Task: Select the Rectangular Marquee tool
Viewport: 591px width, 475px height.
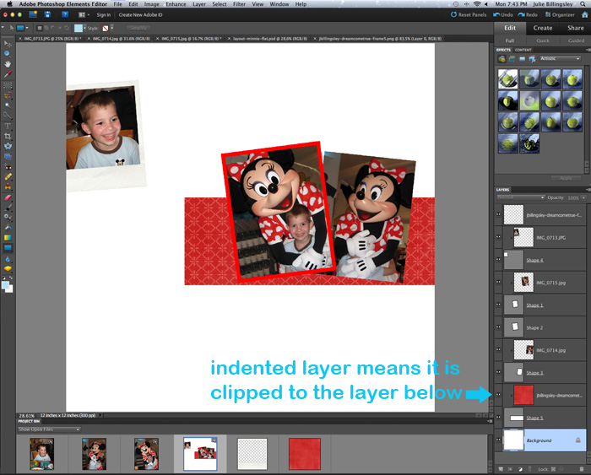Action: tap(8, 85)
